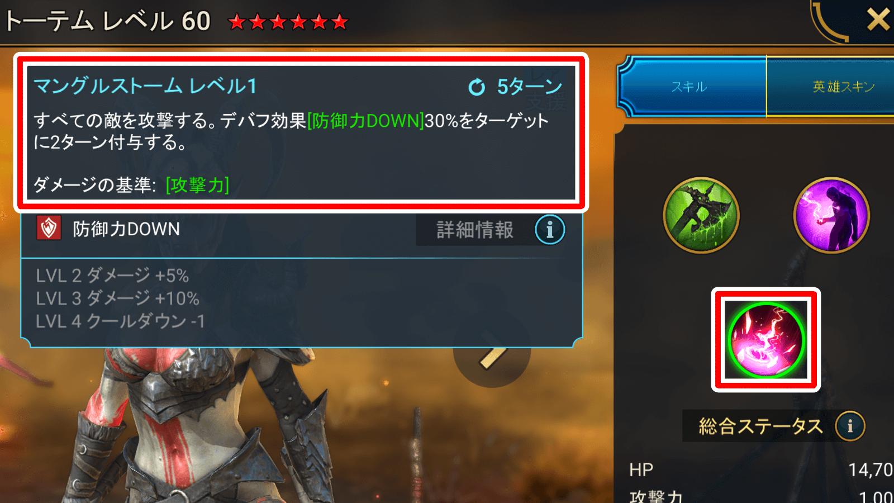Open info next to 詳細情報
The width and height of the screenshot is (894, 503).
[550, 230]
